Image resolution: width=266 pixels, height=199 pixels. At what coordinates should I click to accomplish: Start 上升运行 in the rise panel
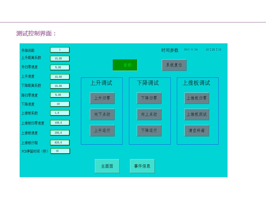tap(102, 130)
